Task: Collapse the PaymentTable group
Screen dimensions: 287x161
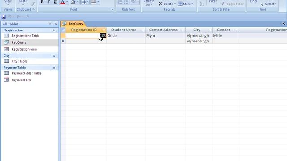Action: pyautogui.click(x=54, y=68)
